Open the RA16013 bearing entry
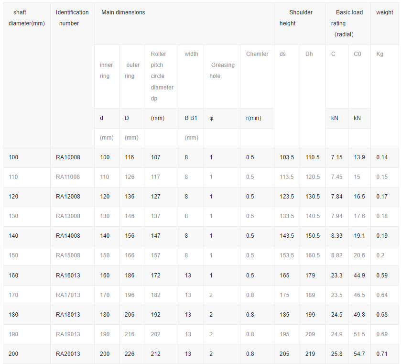 point(68,276)
